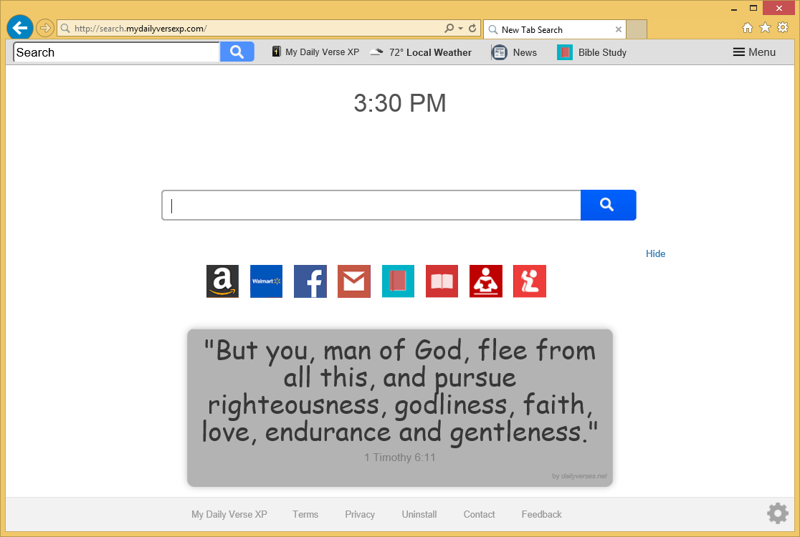Open browser Tools gear icon
The height and width of the screenshot is (537, 800).
coord(783,27)
